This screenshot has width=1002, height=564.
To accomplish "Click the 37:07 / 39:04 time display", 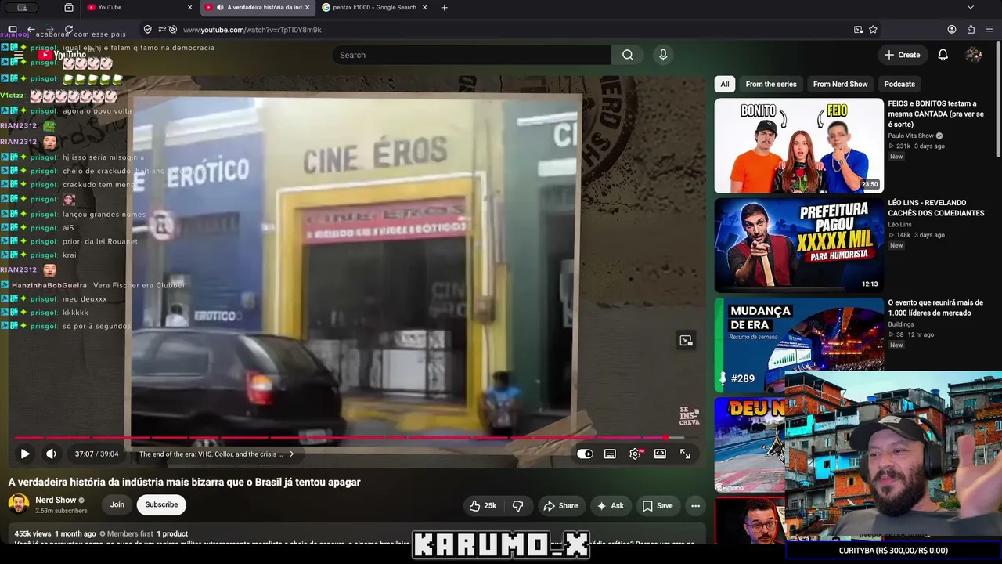I will [x=96, y=454].
